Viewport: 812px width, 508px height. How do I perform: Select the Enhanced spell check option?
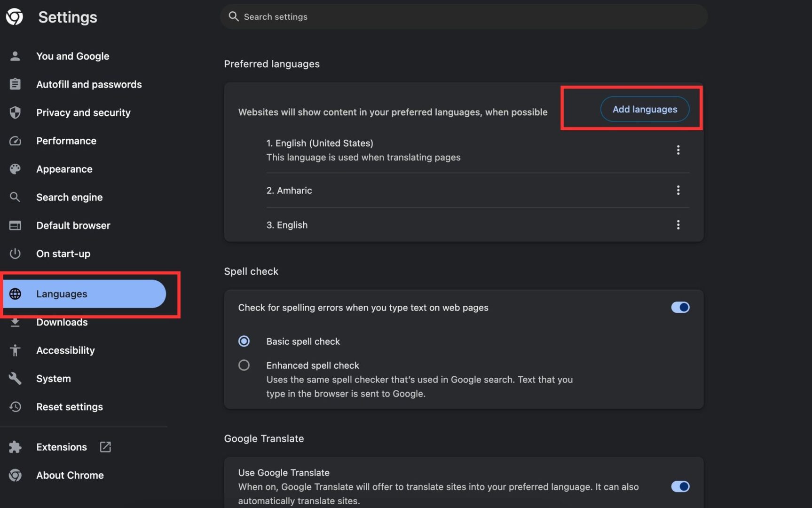click(x=244, y=365)
